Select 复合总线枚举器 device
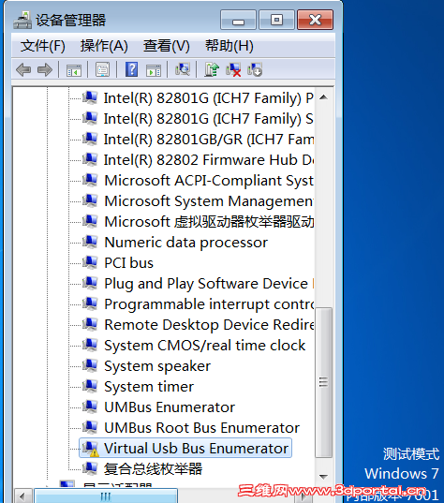Screen dimensions: 444x503 pyautogui.click(x=153, y=468)
